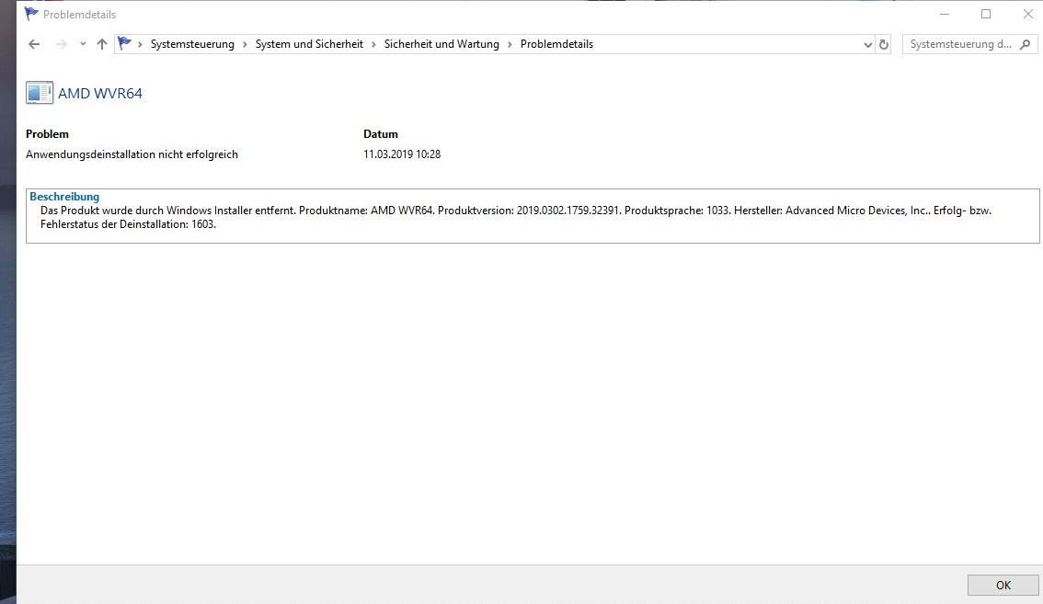Open the address bar history dropdown
Viewport: 1043px width, 604px height.
(x=867, y=44)
